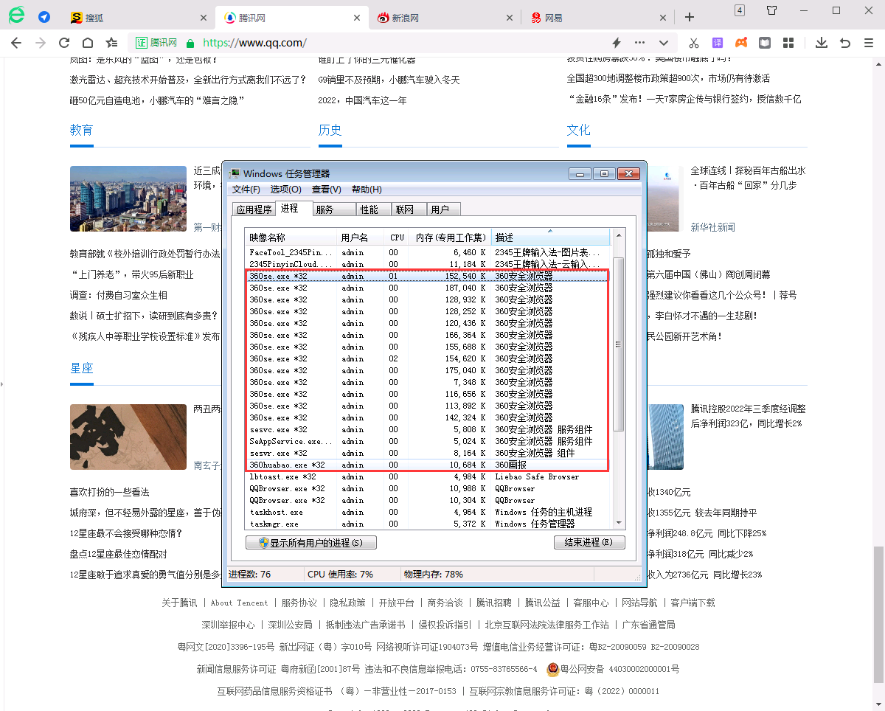Switch to 联网 tab in Task Manager
Viewport: 885px width, 711px height.
[x=409, y=209]
